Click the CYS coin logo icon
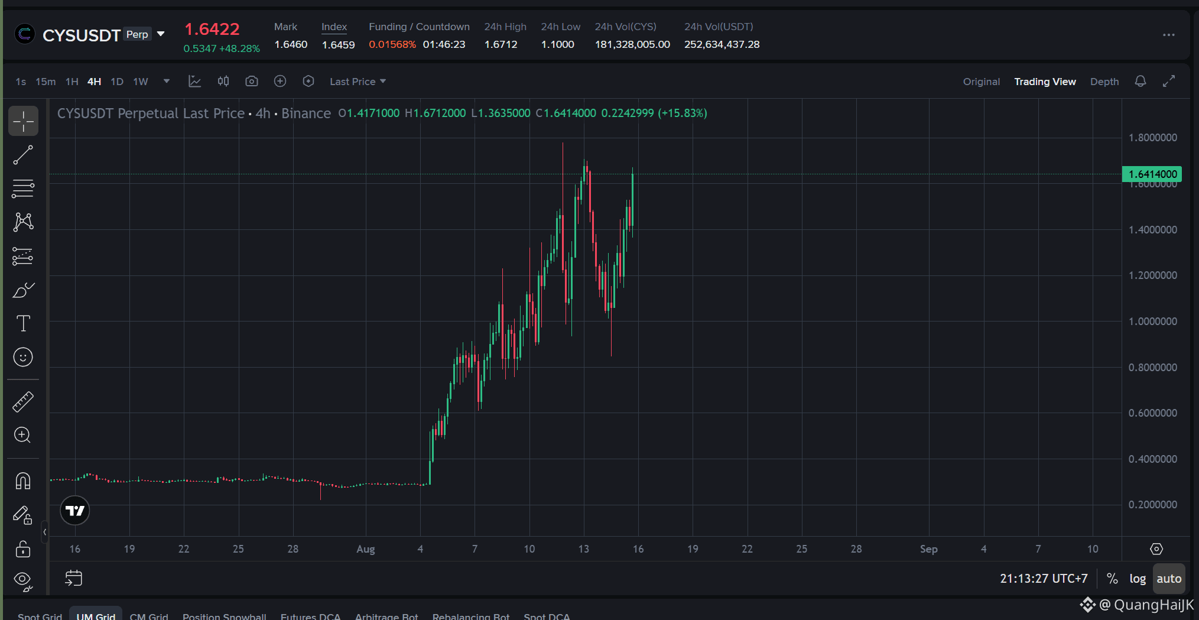 pos(25,34)
